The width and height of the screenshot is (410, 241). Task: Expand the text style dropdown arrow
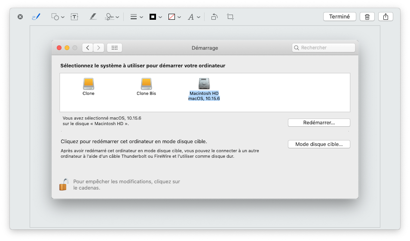pyautogui.click(x=199, y=17)
